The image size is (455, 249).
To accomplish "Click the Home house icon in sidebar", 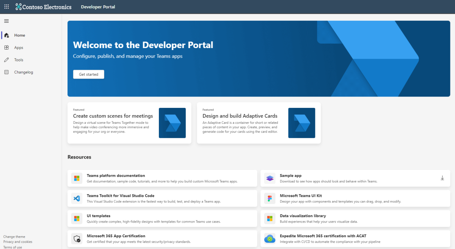I will point(6,35).
